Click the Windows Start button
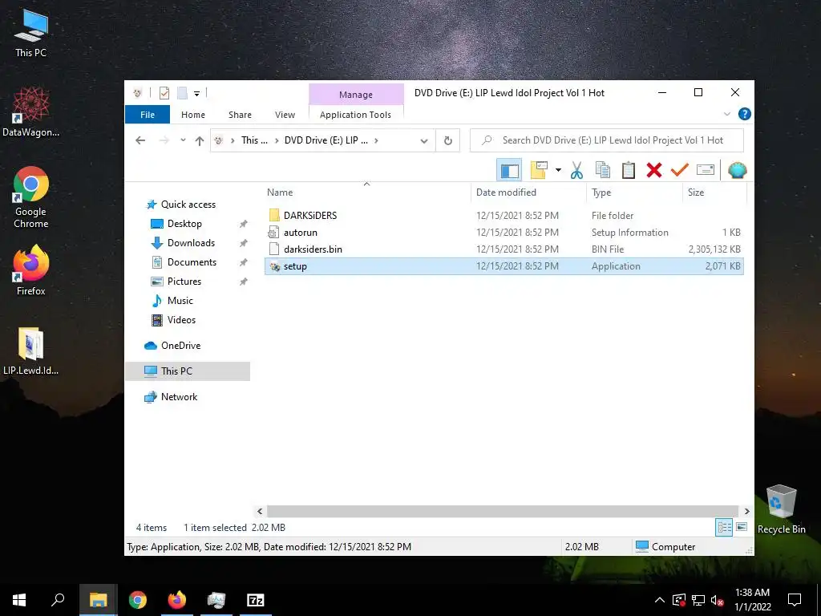The image size is (821, 616). [x=19, y=600]
